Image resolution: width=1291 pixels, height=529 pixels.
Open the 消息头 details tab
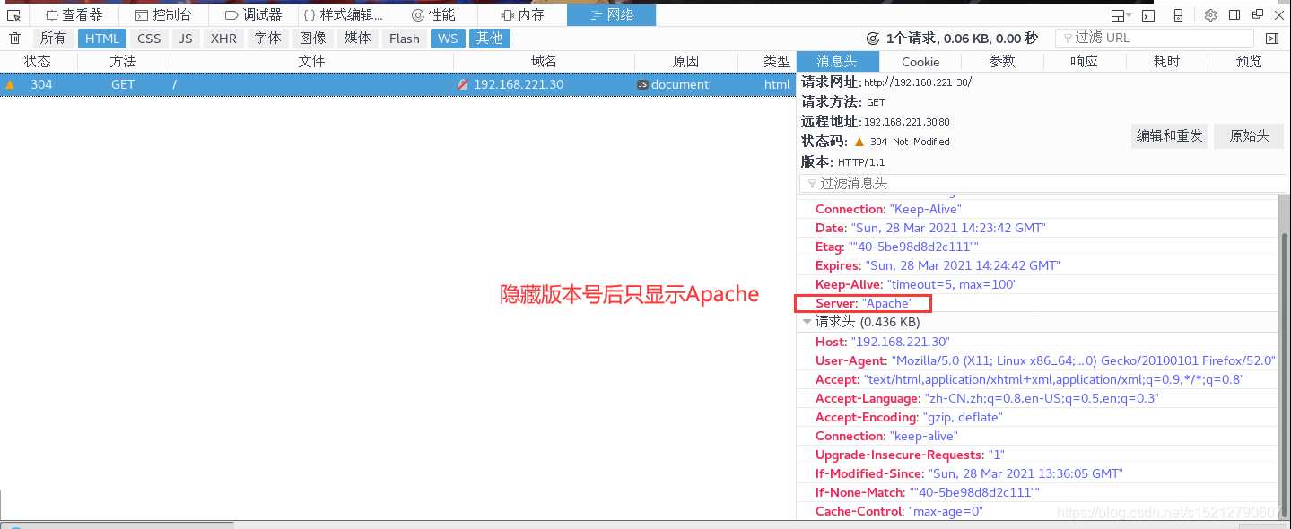[x=838, y=61]
